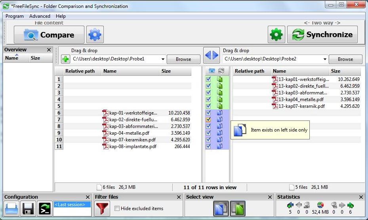Toggle view of right-side-only files
Screen dimensions: 368x220
click(238, 208)
